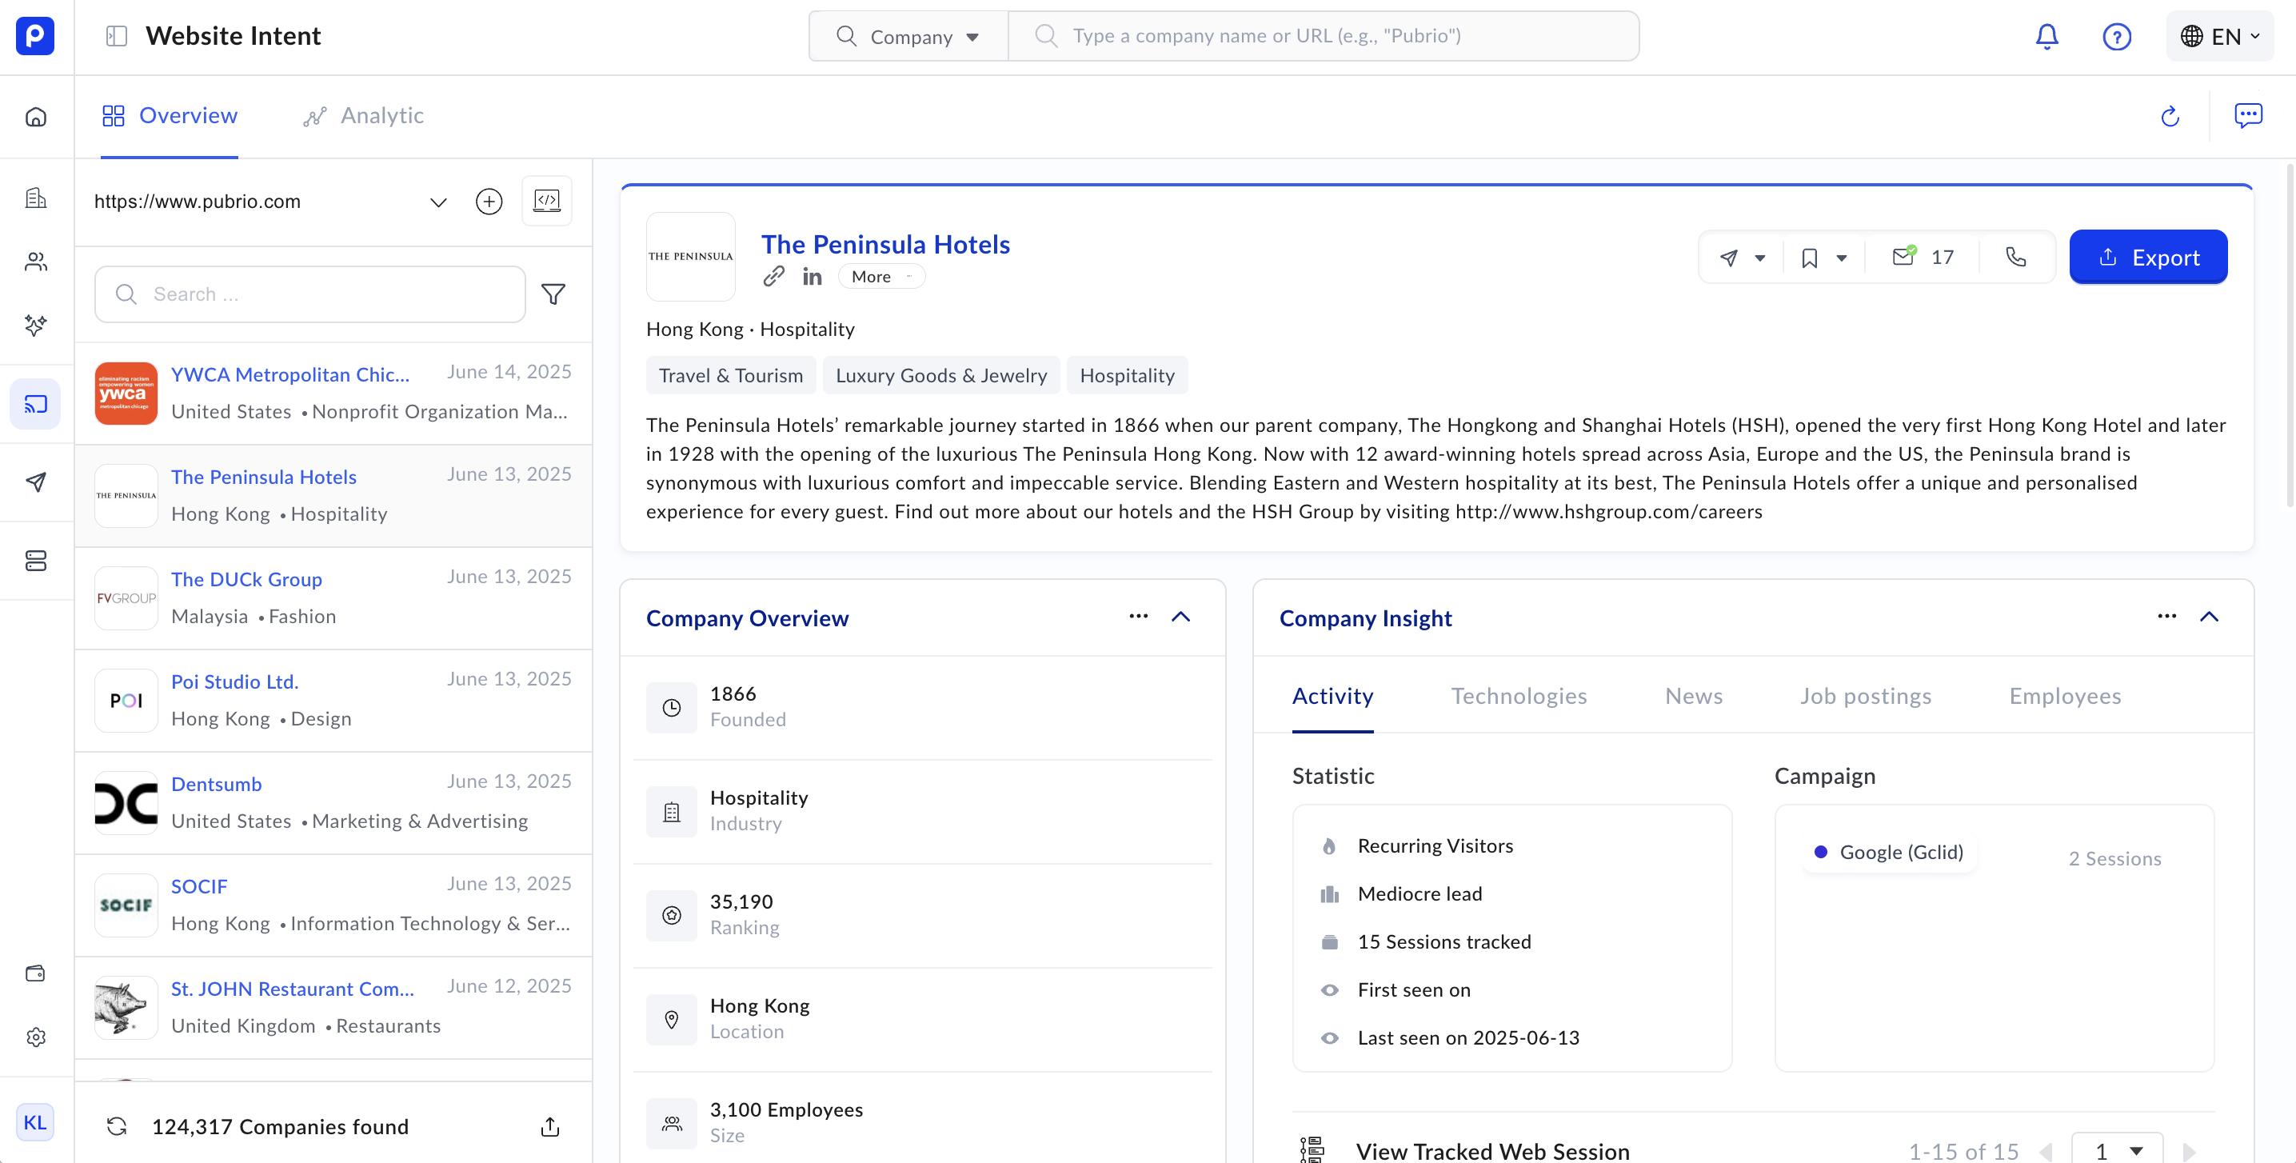Open the Peninsula Hotels LinkedIn icon

811,278
